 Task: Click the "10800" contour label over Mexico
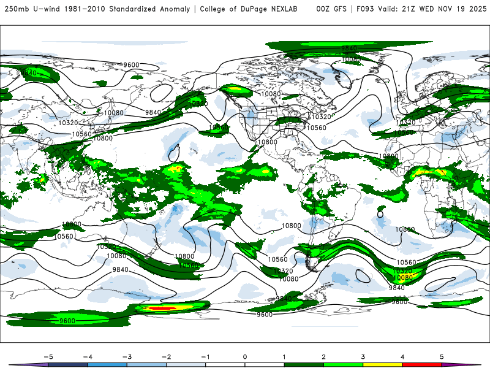click(268, 142)
